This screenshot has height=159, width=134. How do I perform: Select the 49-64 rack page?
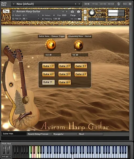(x=111, y=4)
